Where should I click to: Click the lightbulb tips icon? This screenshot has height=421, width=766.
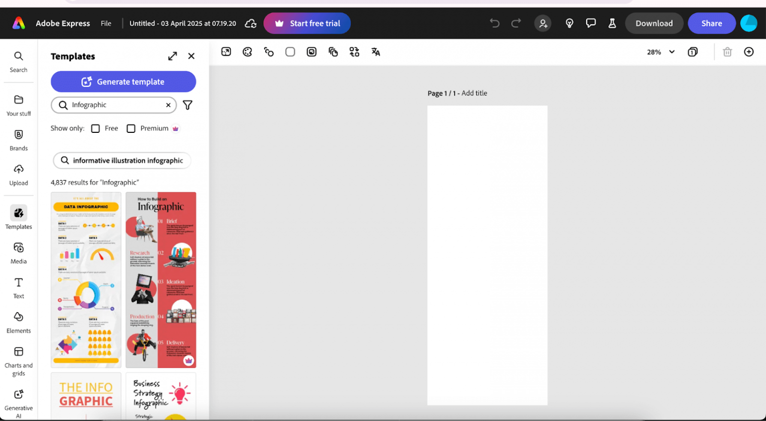(569, 23)
